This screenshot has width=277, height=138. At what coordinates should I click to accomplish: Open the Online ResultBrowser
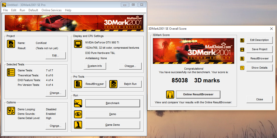point(198,94)
